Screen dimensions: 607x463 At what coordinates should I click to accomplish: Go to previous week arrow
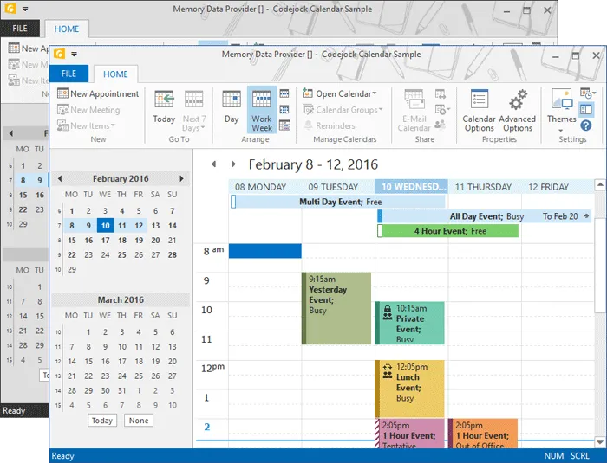[213, 164]
